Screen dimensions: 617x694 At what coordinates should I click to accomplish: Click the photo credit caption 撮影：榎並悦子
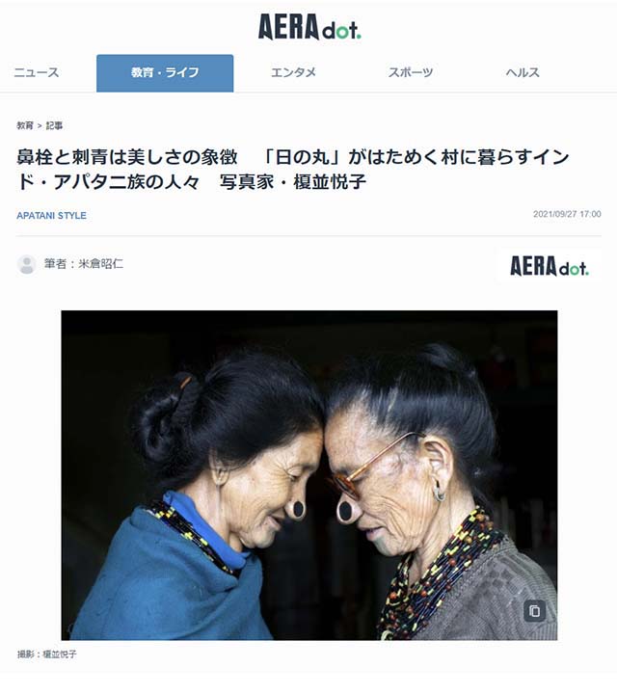click(47, 654)
